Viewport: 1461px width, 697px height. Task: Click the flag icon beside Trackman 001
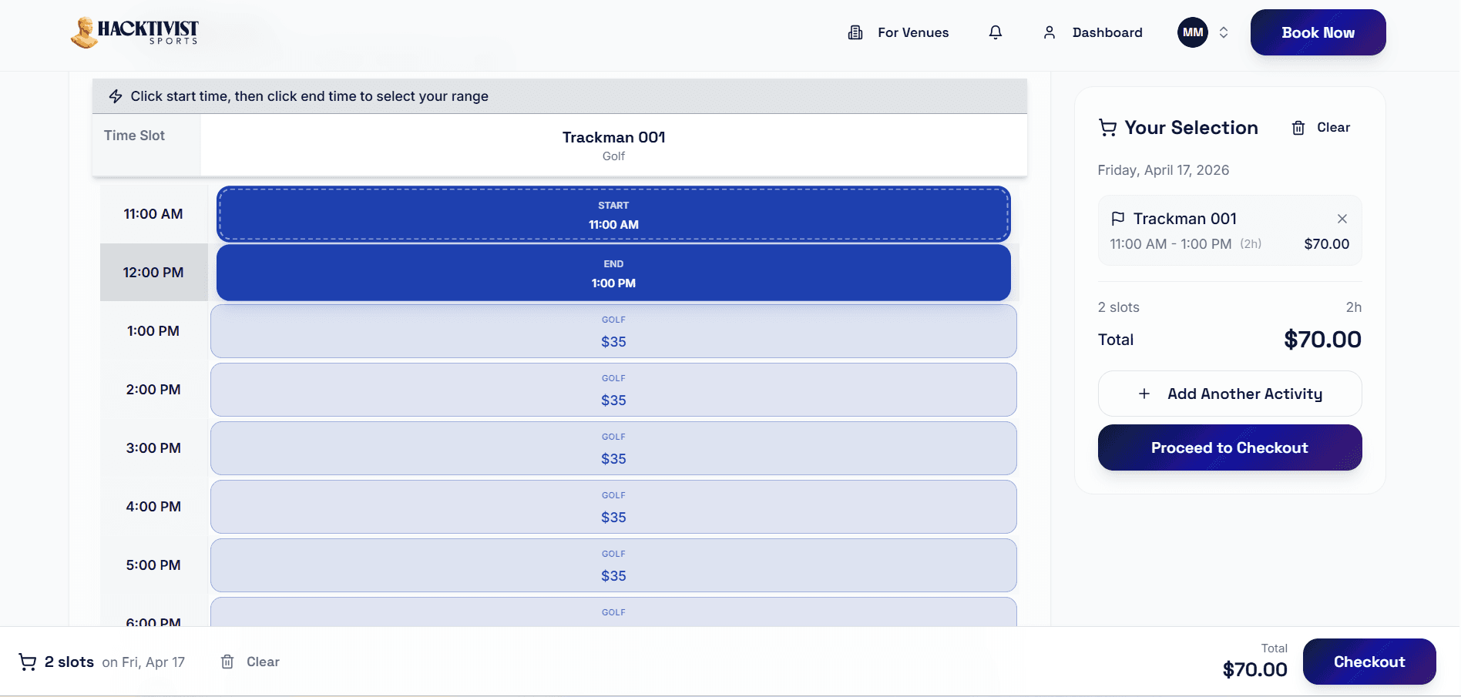pos(1118,219)
